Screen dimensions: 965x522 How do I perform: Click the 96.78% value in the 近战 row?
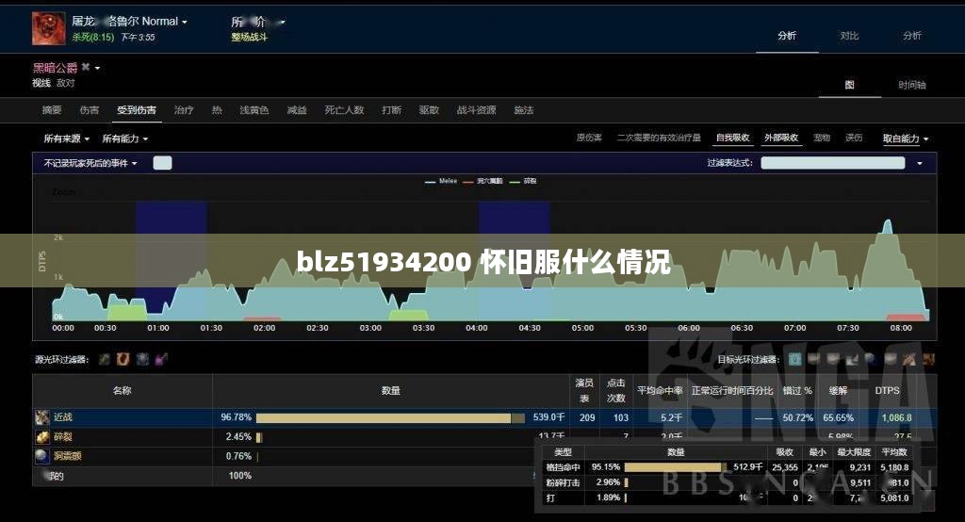(237, 417)
